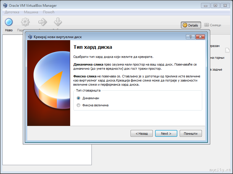Cancel the wizard with Поништи
The width and height of the screenshot is (233, 174).
click(191, 134)
